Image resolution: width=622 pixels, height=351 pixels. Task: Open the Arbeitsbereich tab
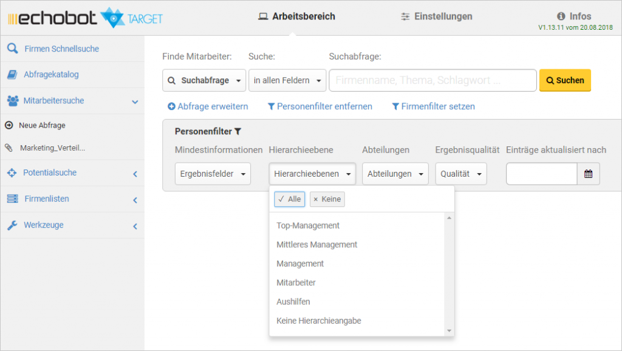296,16
